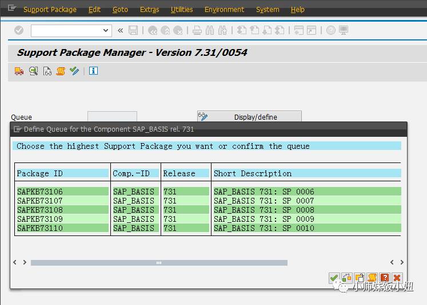This screenshot has height=305, width=427.
Task: Click the Find Next binoculars icon
Action: 222,30
